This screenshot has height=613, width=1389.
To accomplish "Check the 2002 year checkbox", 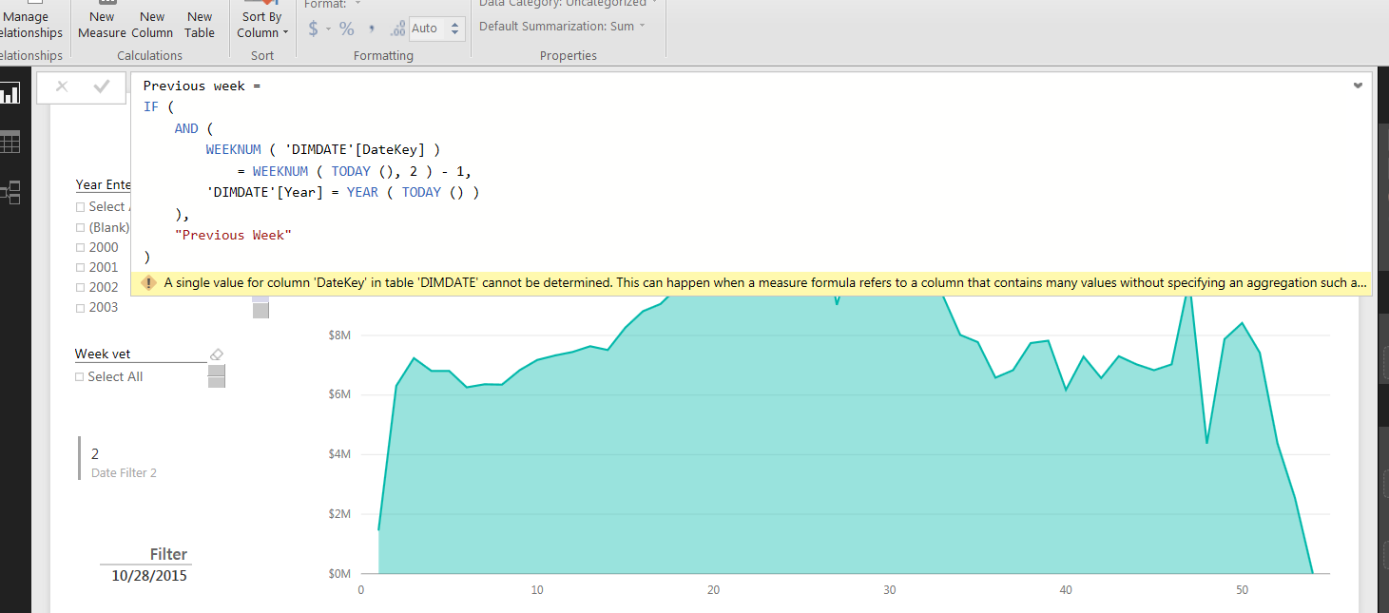I will [x=81, y=287].
